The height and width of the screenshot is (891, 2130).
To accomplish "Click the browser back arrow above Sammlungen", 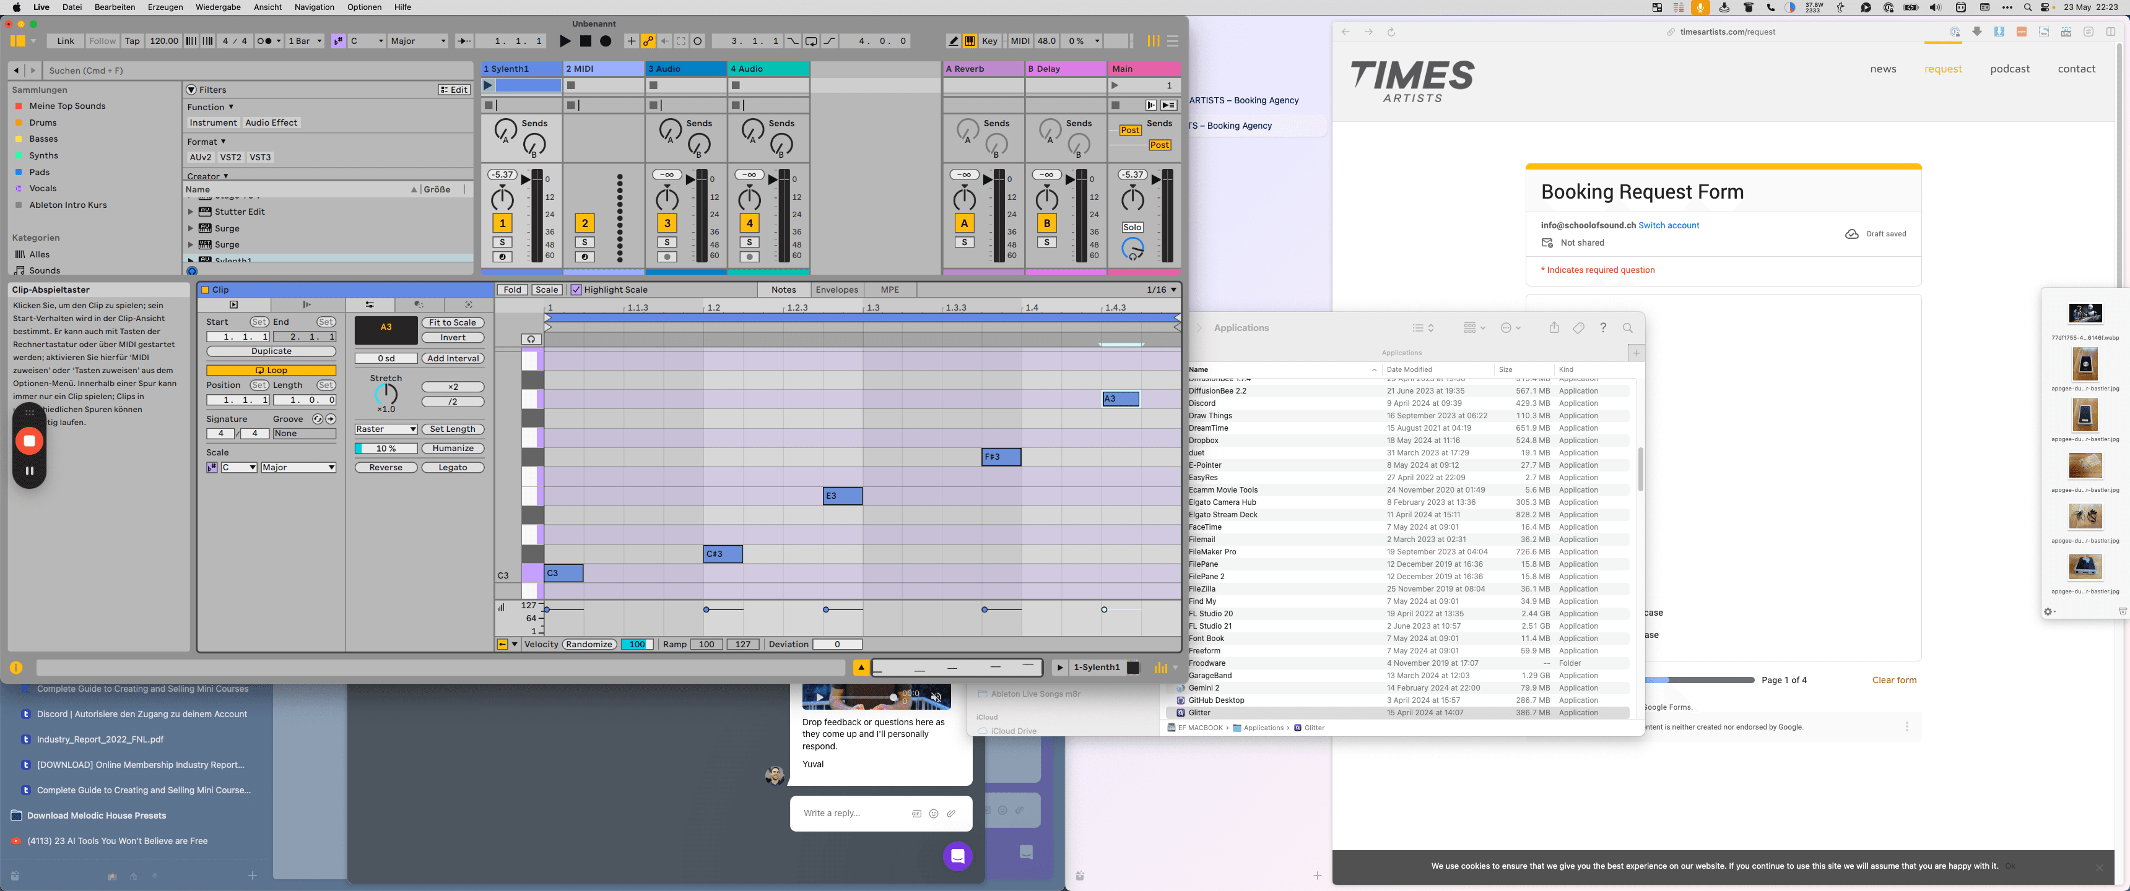I will pyautogui.click(x=15, y=71).
